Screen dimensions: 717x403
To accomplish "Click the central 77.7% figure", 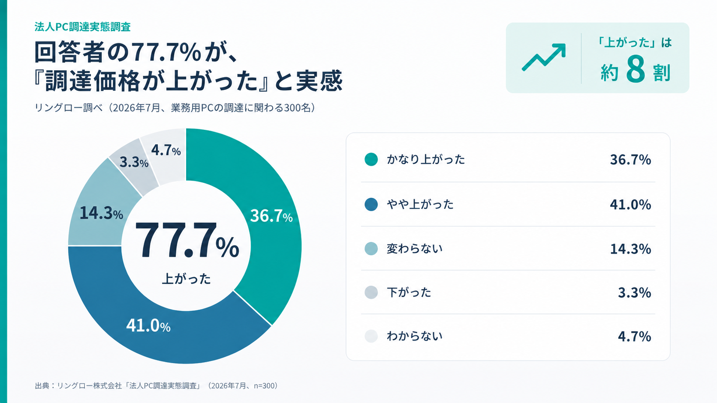I will coord(187,241).
